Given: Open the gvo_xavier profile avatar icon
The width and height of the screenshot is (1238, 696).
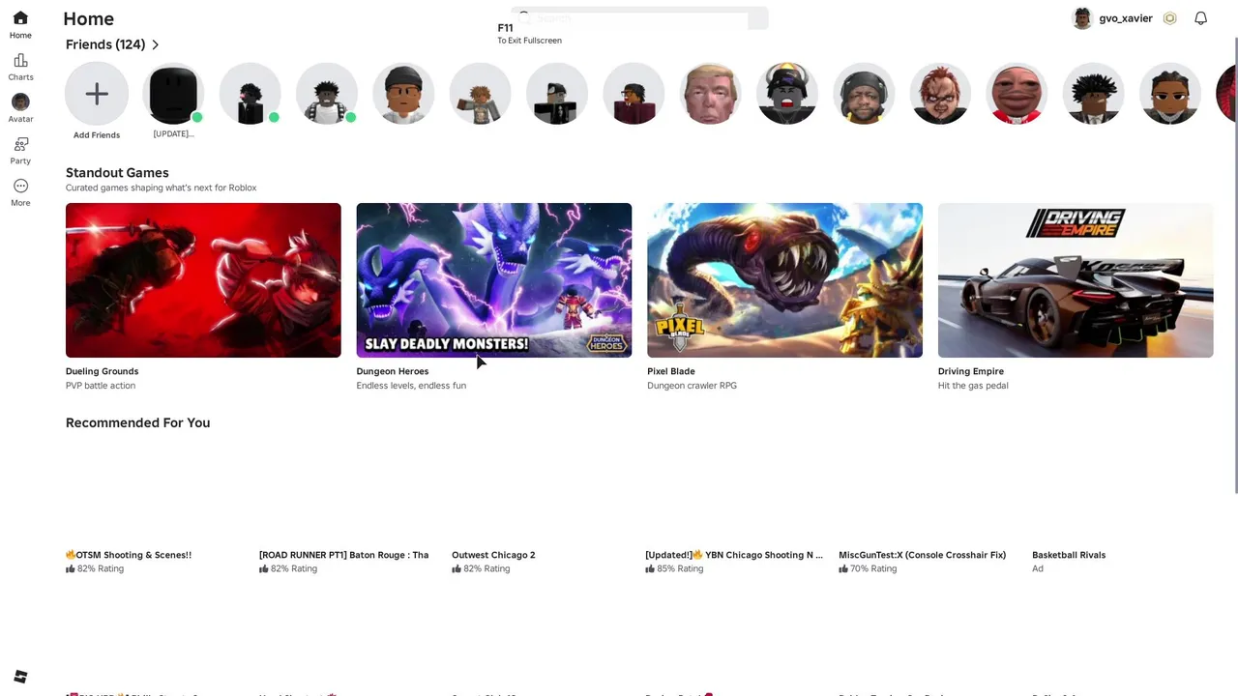Looking at the screenshot, I should 1082,18.
